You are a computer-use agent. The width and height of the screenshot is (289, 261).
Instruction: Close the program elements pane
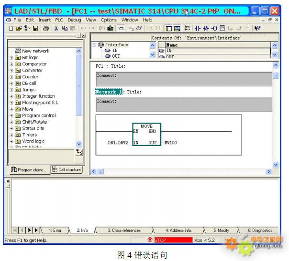(x=83, y=35)
